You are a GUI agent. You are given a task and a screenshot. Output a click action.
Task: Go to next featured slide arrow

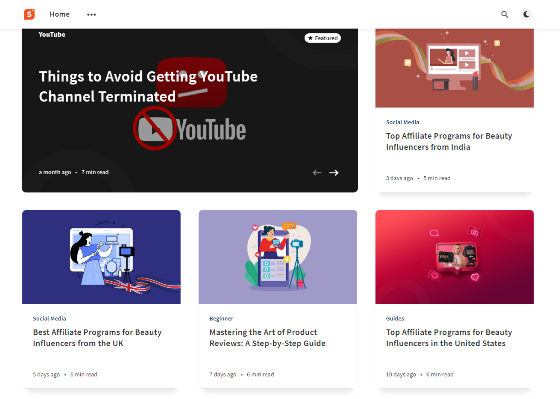coord(334,173)
